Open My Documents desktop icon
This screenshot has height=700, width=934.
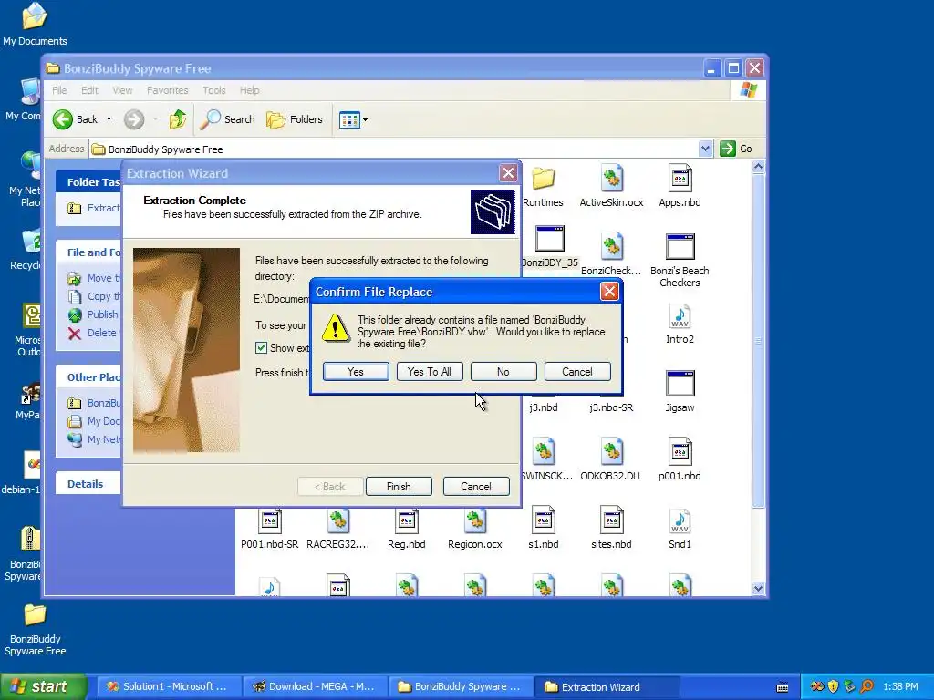(x=35, y=25)
